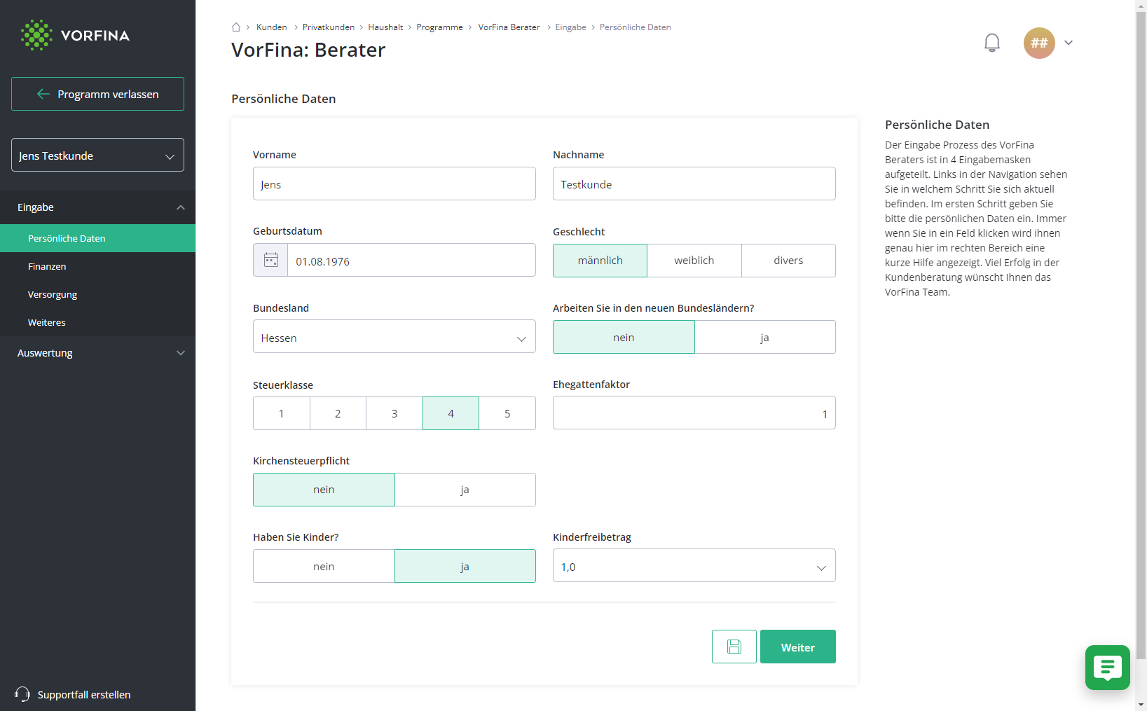The image size is (1147, 711).
Task: Expand the Auswertung section
Action: click(x=97, y=353)
